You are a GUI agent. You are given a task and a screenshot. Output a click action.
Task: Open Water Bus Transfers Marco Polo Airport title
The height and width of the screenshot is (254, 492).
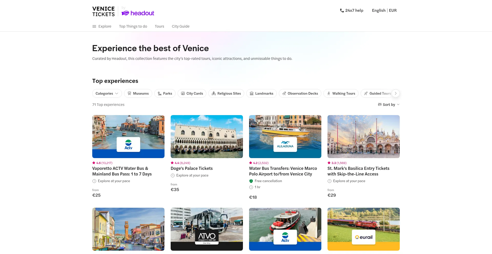click(x=283, y=171)
